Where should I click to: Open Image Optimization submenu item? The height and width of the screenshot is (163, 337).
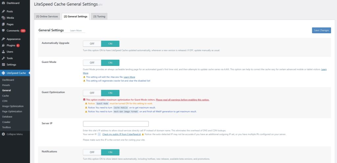coord(13,106)
